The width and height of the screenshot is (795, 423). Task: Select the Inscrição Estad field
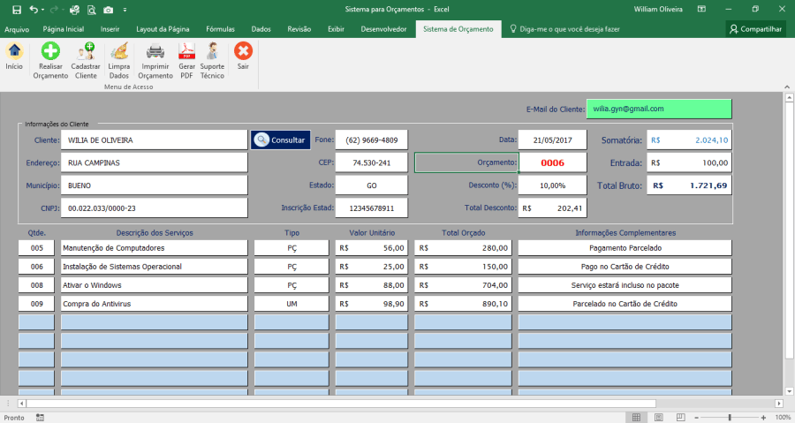click(372, 208)
